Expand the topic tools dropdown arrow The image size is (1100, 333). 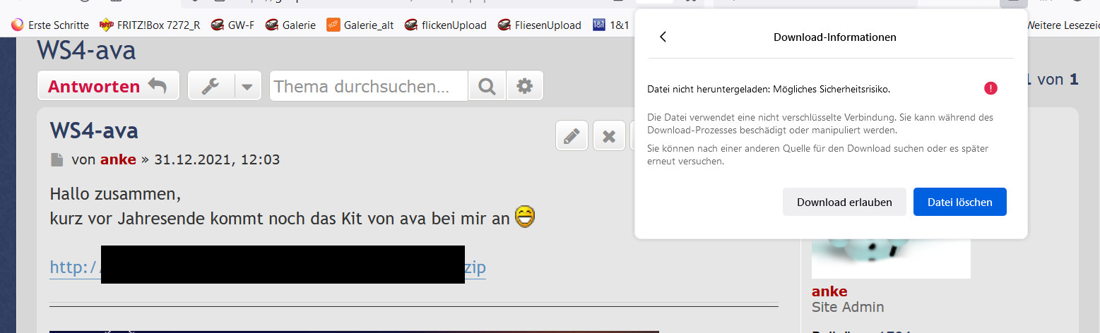[247, 86]
